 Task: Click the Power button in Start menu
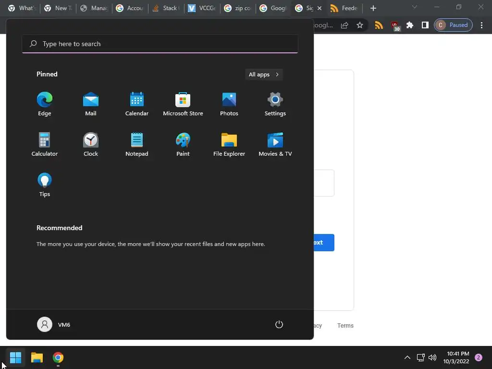[x=279, y=324]
